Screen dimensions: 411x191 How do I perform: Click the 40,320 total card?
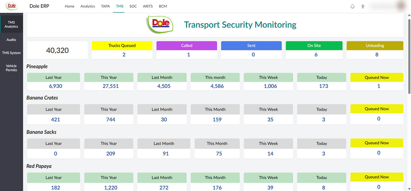57,50
